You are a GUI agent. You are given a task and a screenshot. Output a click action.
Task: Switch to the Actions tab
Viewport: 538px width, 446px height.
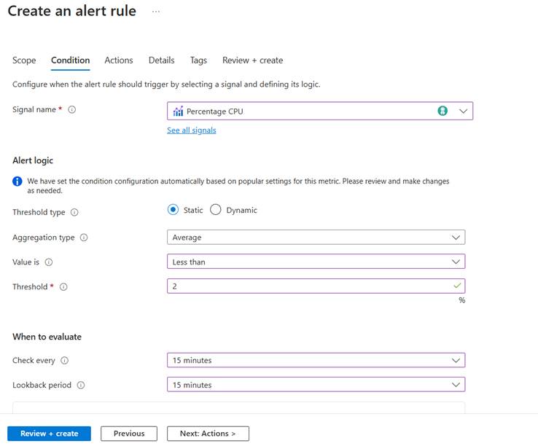click(x=119, y=60)
